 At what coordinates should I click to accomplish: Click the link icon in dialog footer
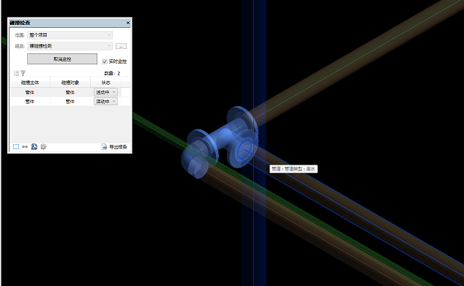coord(25,147)
